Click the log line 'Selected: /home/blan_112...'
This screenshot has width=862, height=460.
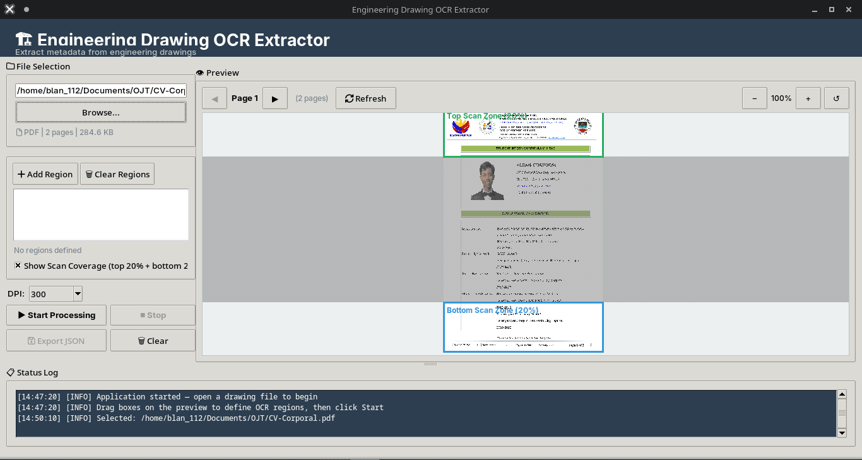point(175,418)
